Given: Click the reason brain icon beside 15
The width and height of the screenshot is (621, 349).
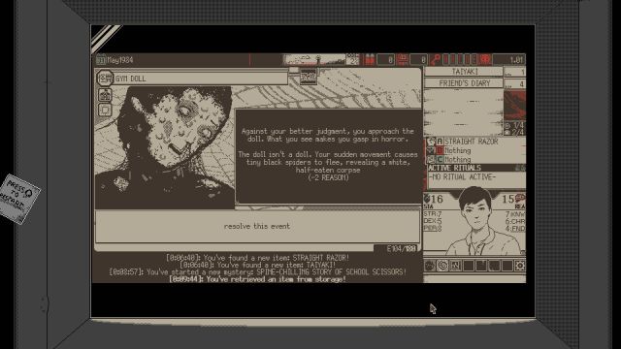Looking at the screenshot, I should (x=520, y=198).
